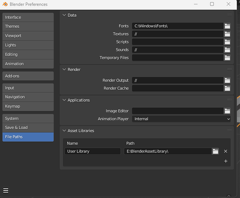The height and width of the screenshot is (198, 240).
Task: Open the Animation preferences tab
Action: (28, 64)
